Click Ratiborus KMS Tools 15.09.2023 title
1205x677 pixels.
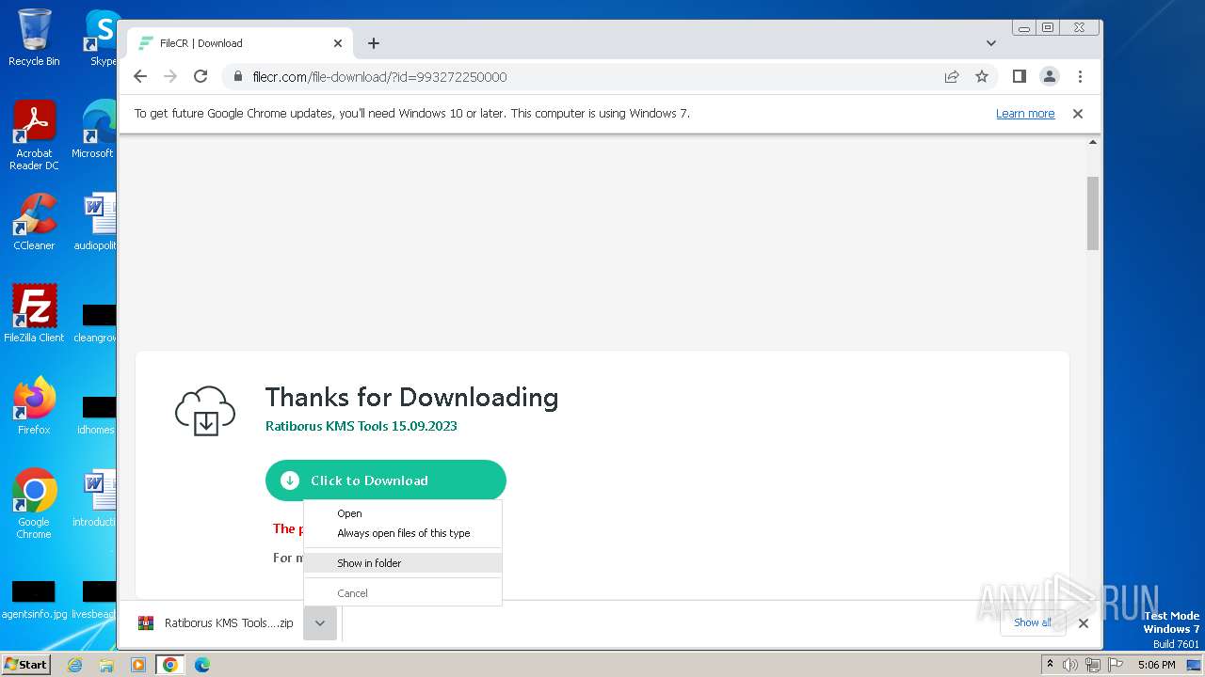pyautogui.click(x=361, y=426)
